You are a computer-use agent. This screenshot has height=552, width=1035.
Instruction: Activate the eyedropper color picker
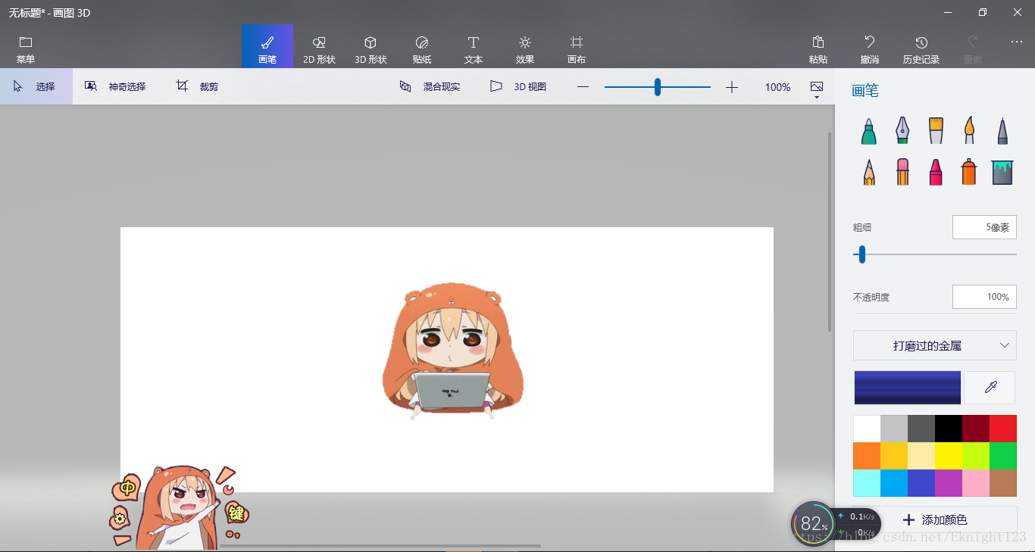point(990,388)
